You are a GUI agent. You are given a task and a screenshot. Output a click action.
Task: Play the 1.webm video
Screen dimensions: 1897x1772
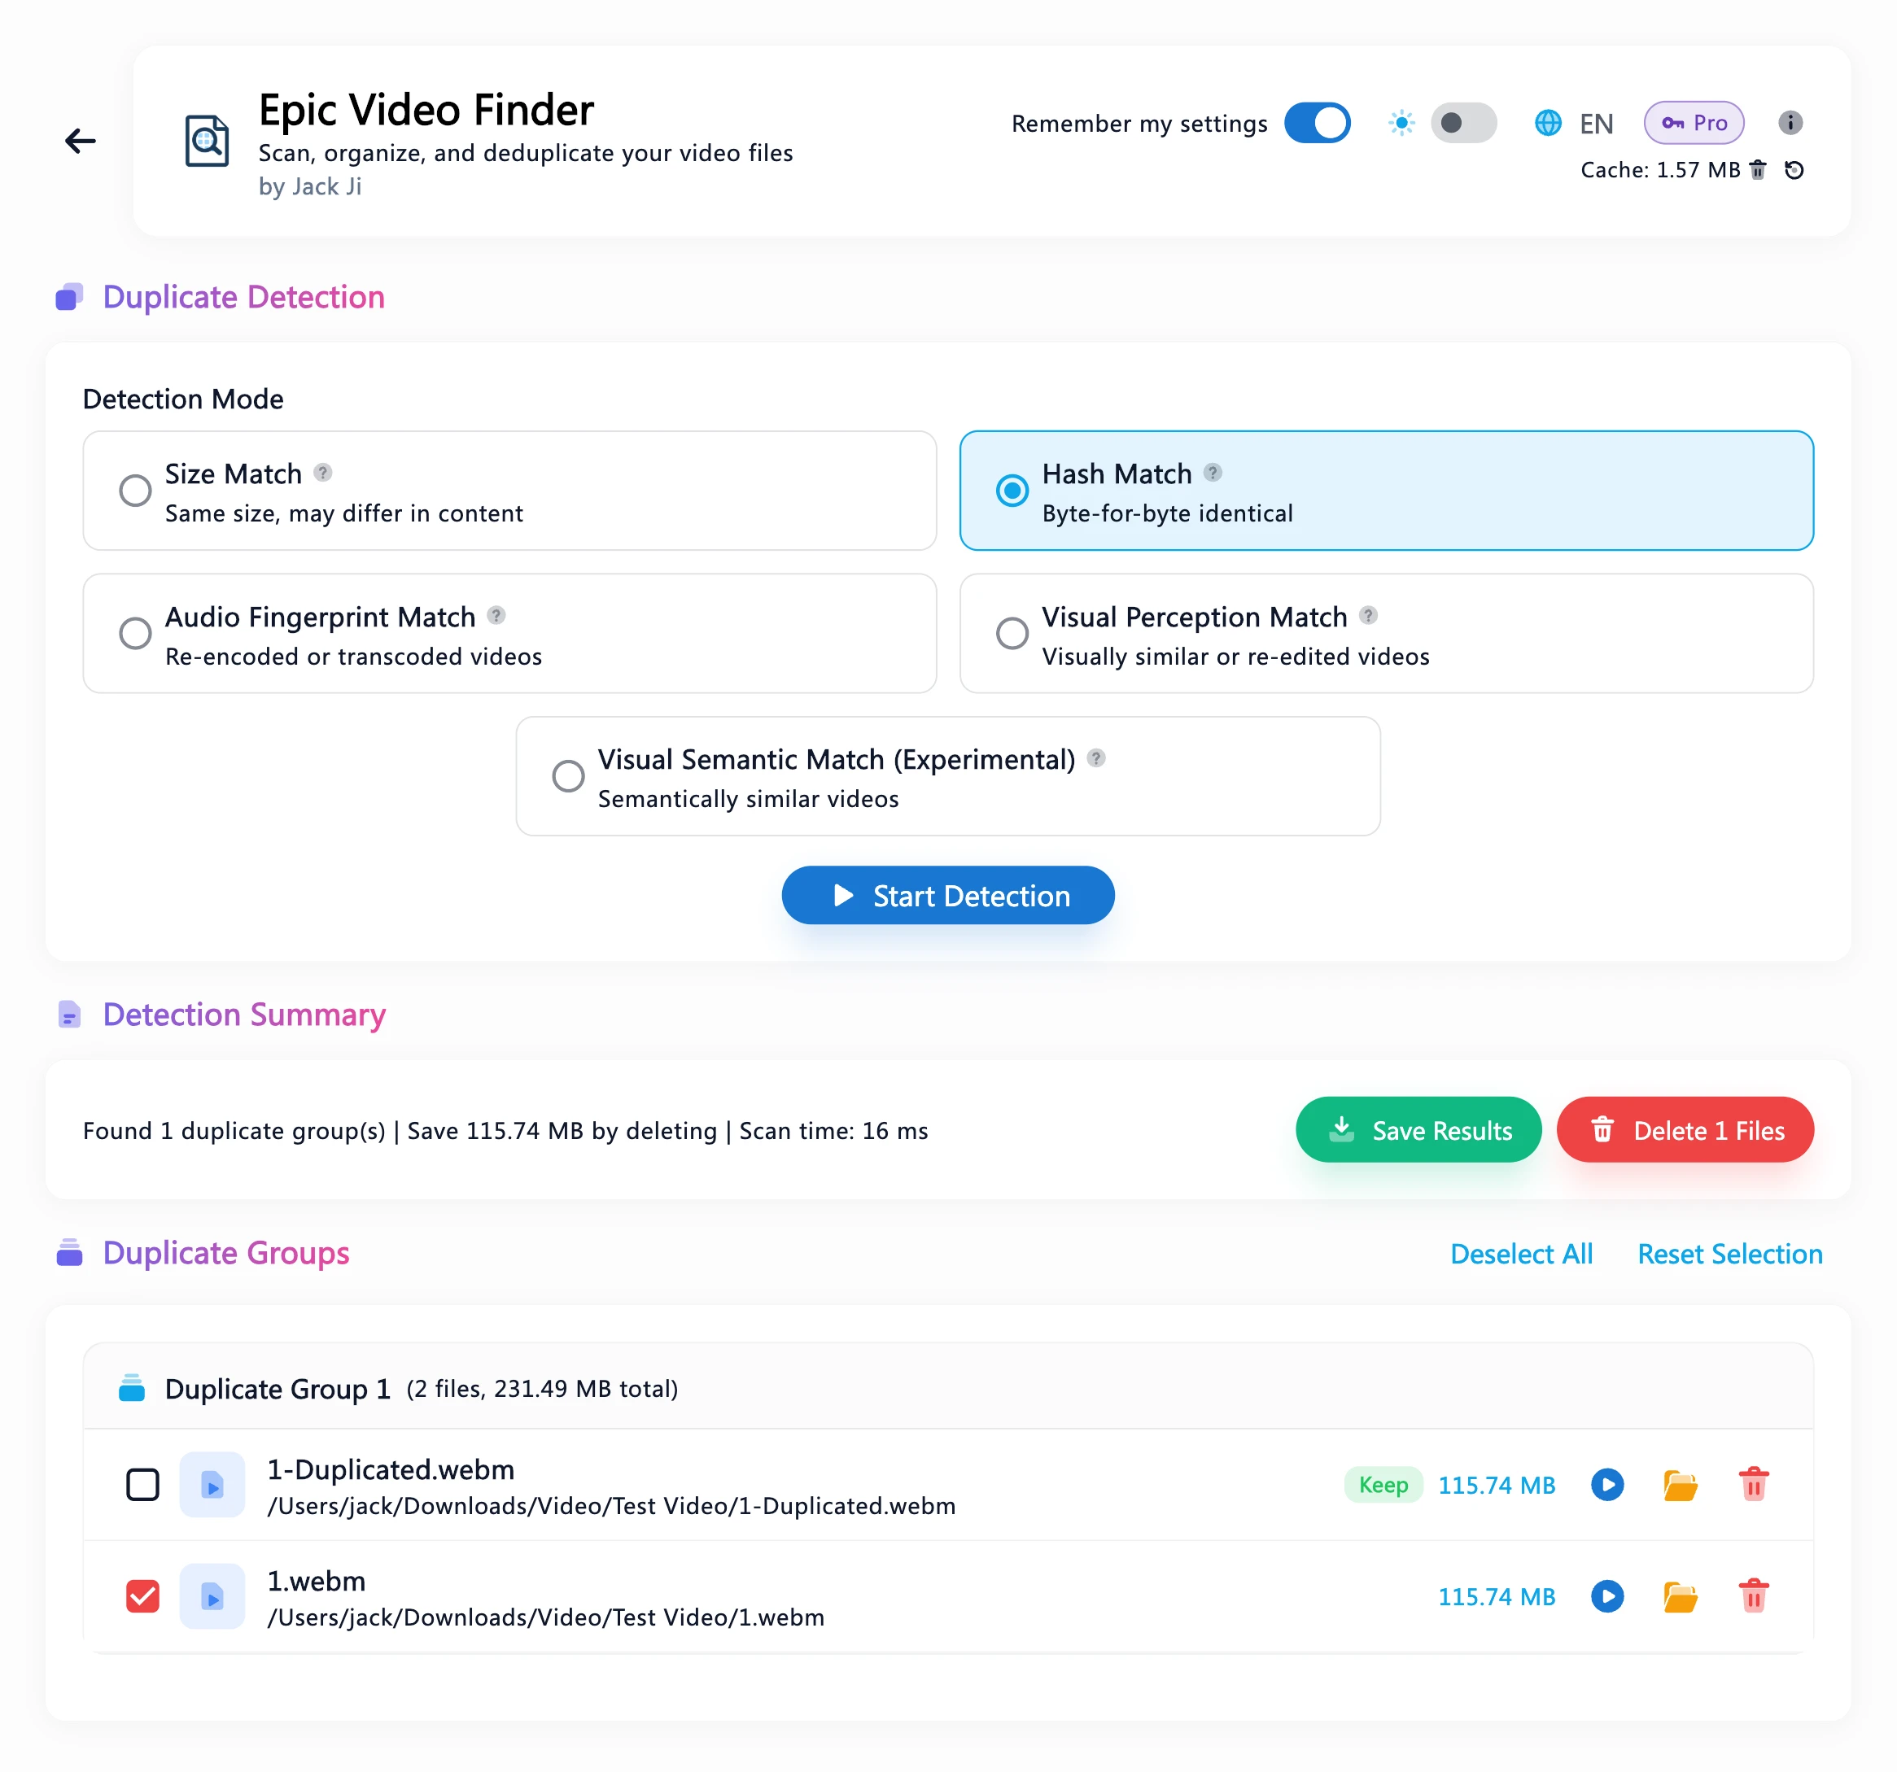click(1607, 1596)
